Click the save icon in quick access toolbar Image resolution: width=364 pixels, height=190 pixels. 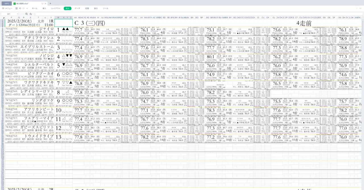pyautogui.click(x=16, y=9)
